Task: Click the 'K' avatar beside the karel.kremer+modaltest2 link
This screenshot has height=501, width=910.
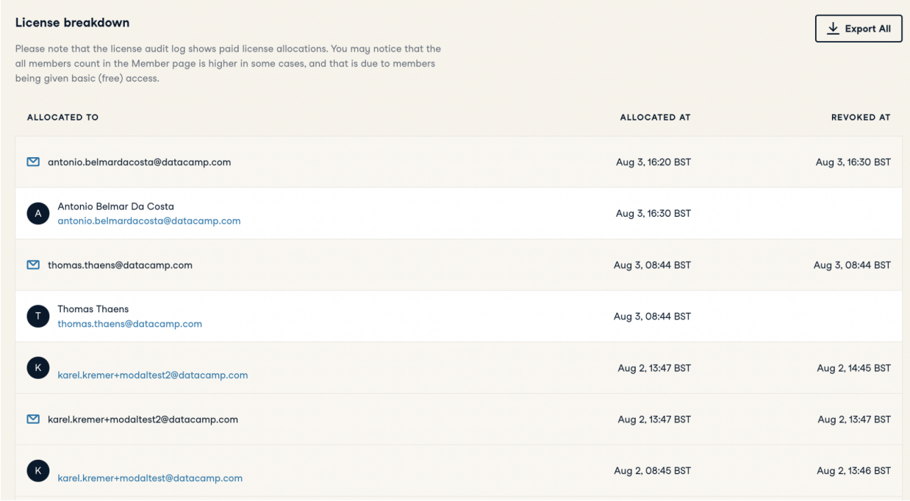Action: pyautogui.click(x=38, y=368)
